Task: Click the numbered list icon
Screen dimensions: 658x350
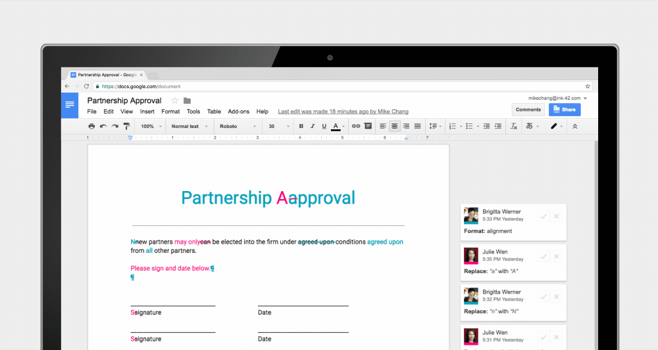Action: pyautogui.click(x=453, y=126)
